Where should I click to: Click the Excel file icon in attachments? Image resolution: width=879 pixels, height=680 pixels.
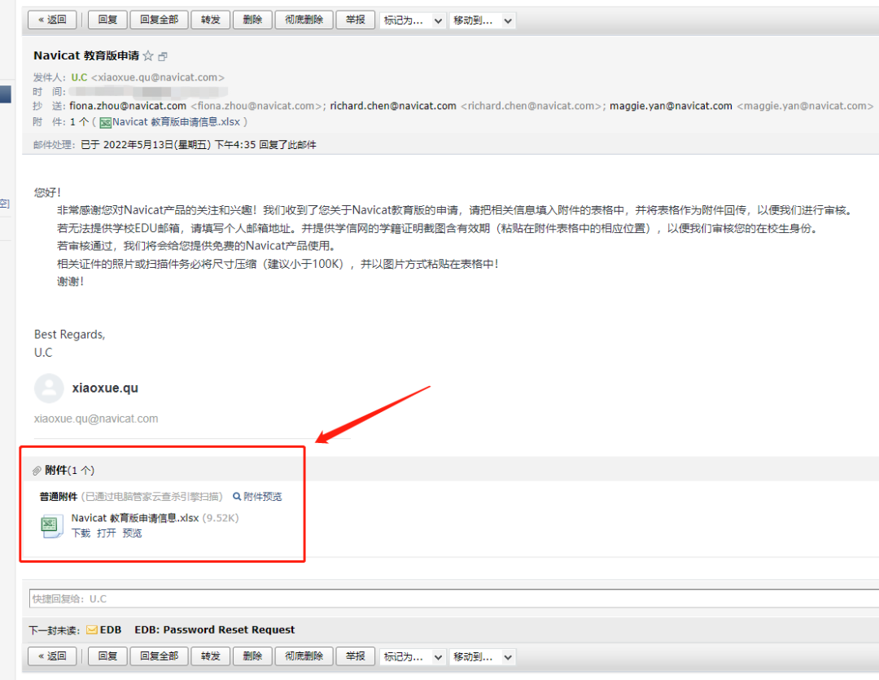point(51,526)
